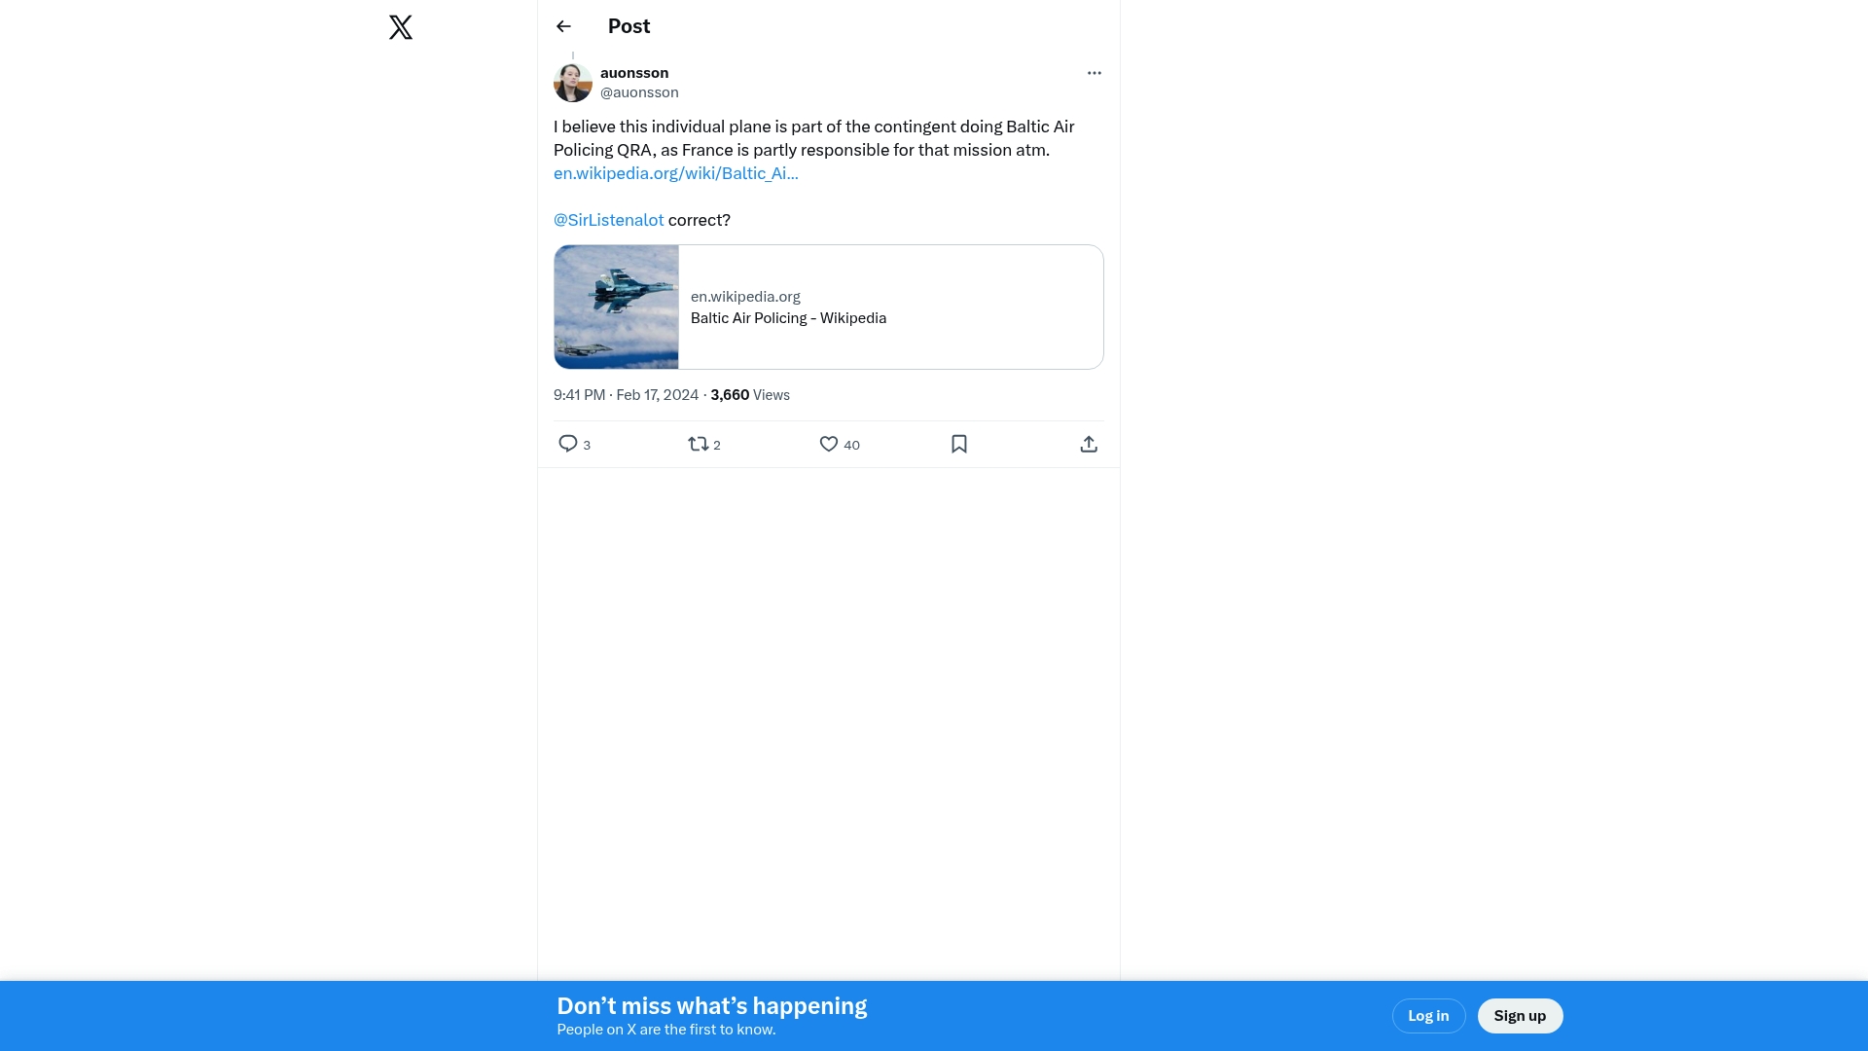Open the auonsson display name link

(634, 73)
